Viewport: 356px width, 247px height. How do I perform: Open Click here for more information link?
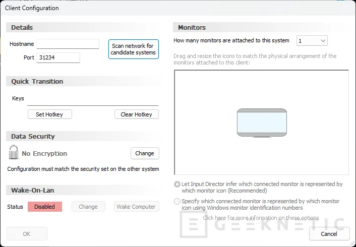261,218
